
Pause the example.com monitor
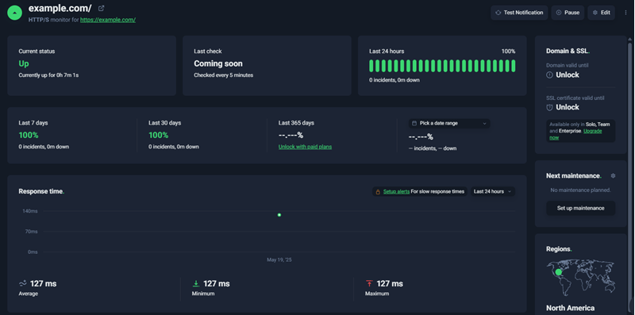click(x=568, y=13)
